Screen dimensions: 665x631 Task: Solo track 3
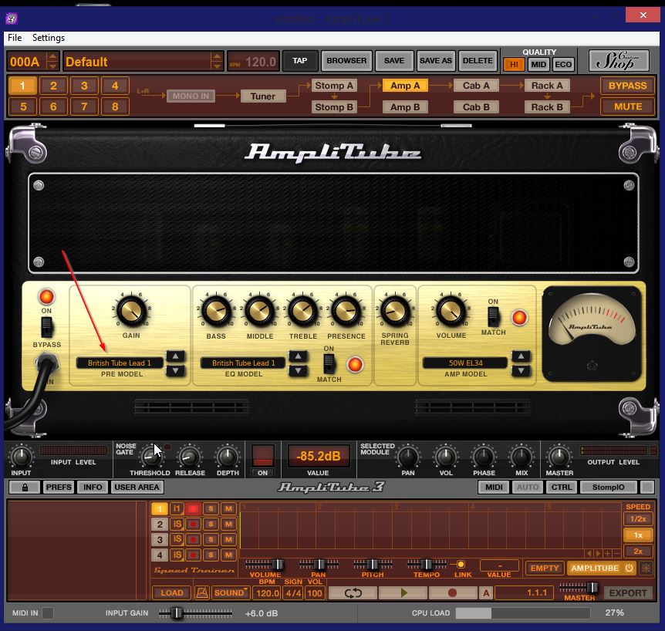pyautogui.click(x=211, y=539)
